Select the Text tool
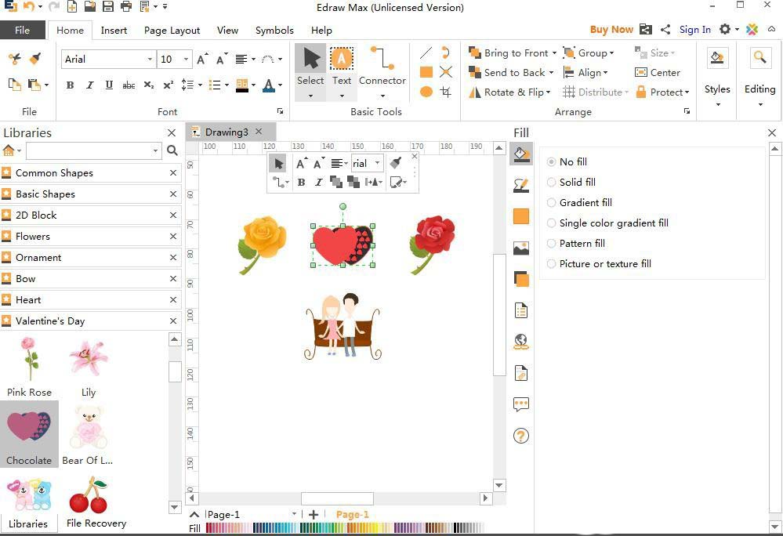 coord(342,72)
